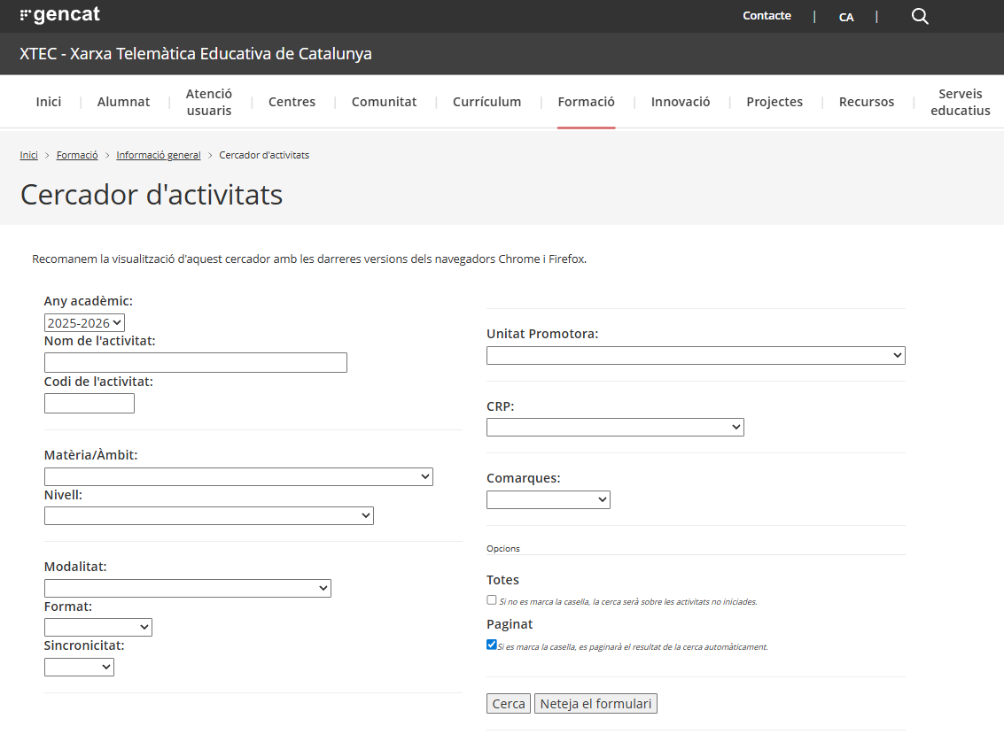
Task: Select the Sincronicitat dropdown
Action: click(79, 667)
